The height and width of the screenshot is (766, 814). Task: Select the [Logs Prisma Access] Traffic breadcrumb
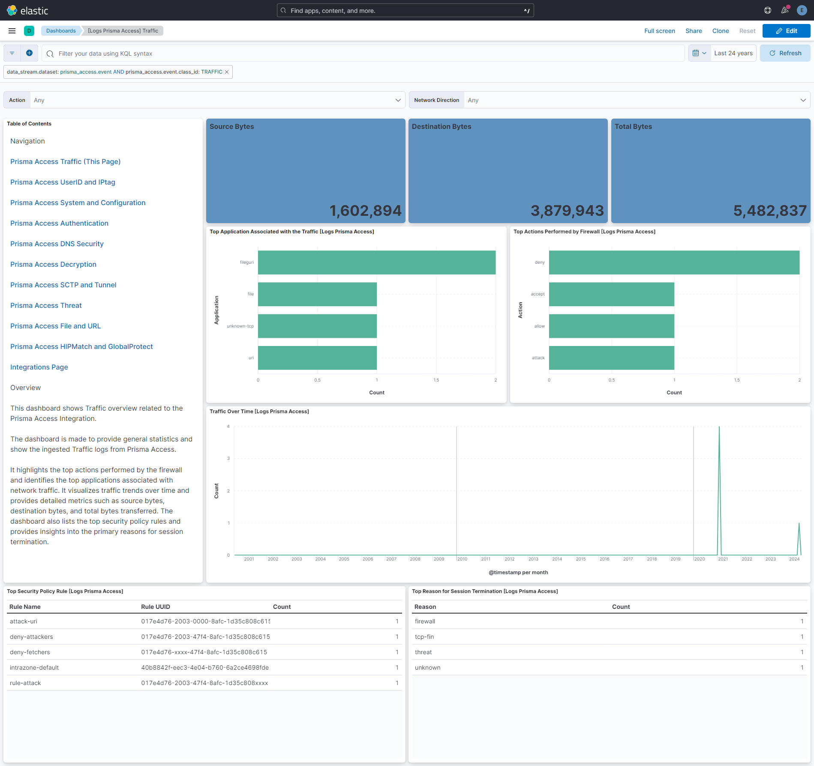pyautogui.click(x=123, y=30)
